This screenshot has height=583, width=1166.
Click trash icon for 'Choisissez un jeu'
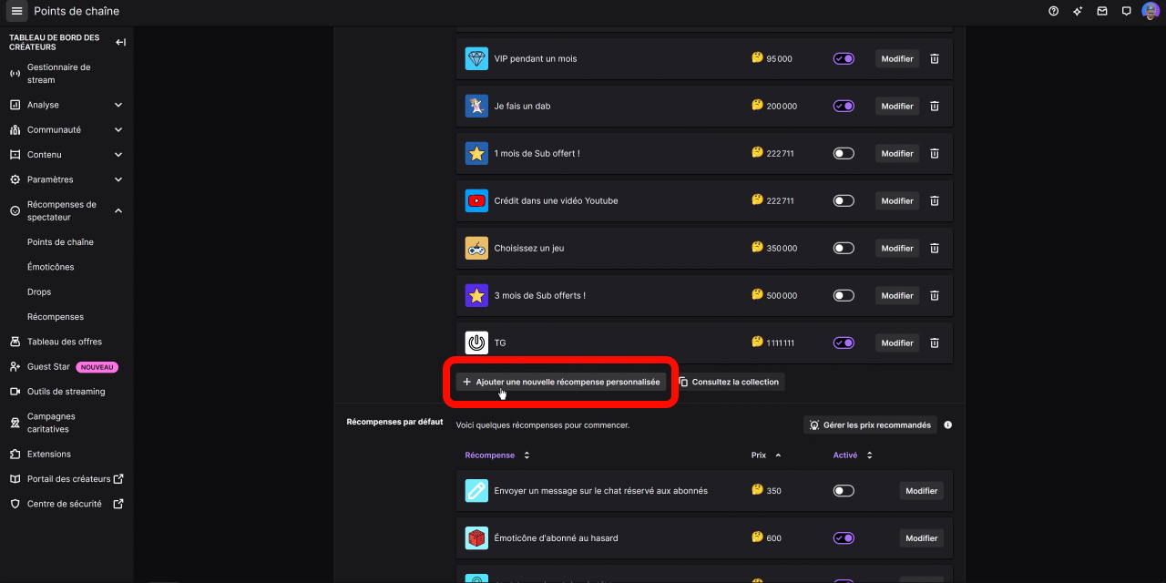[x=934, y=249]
